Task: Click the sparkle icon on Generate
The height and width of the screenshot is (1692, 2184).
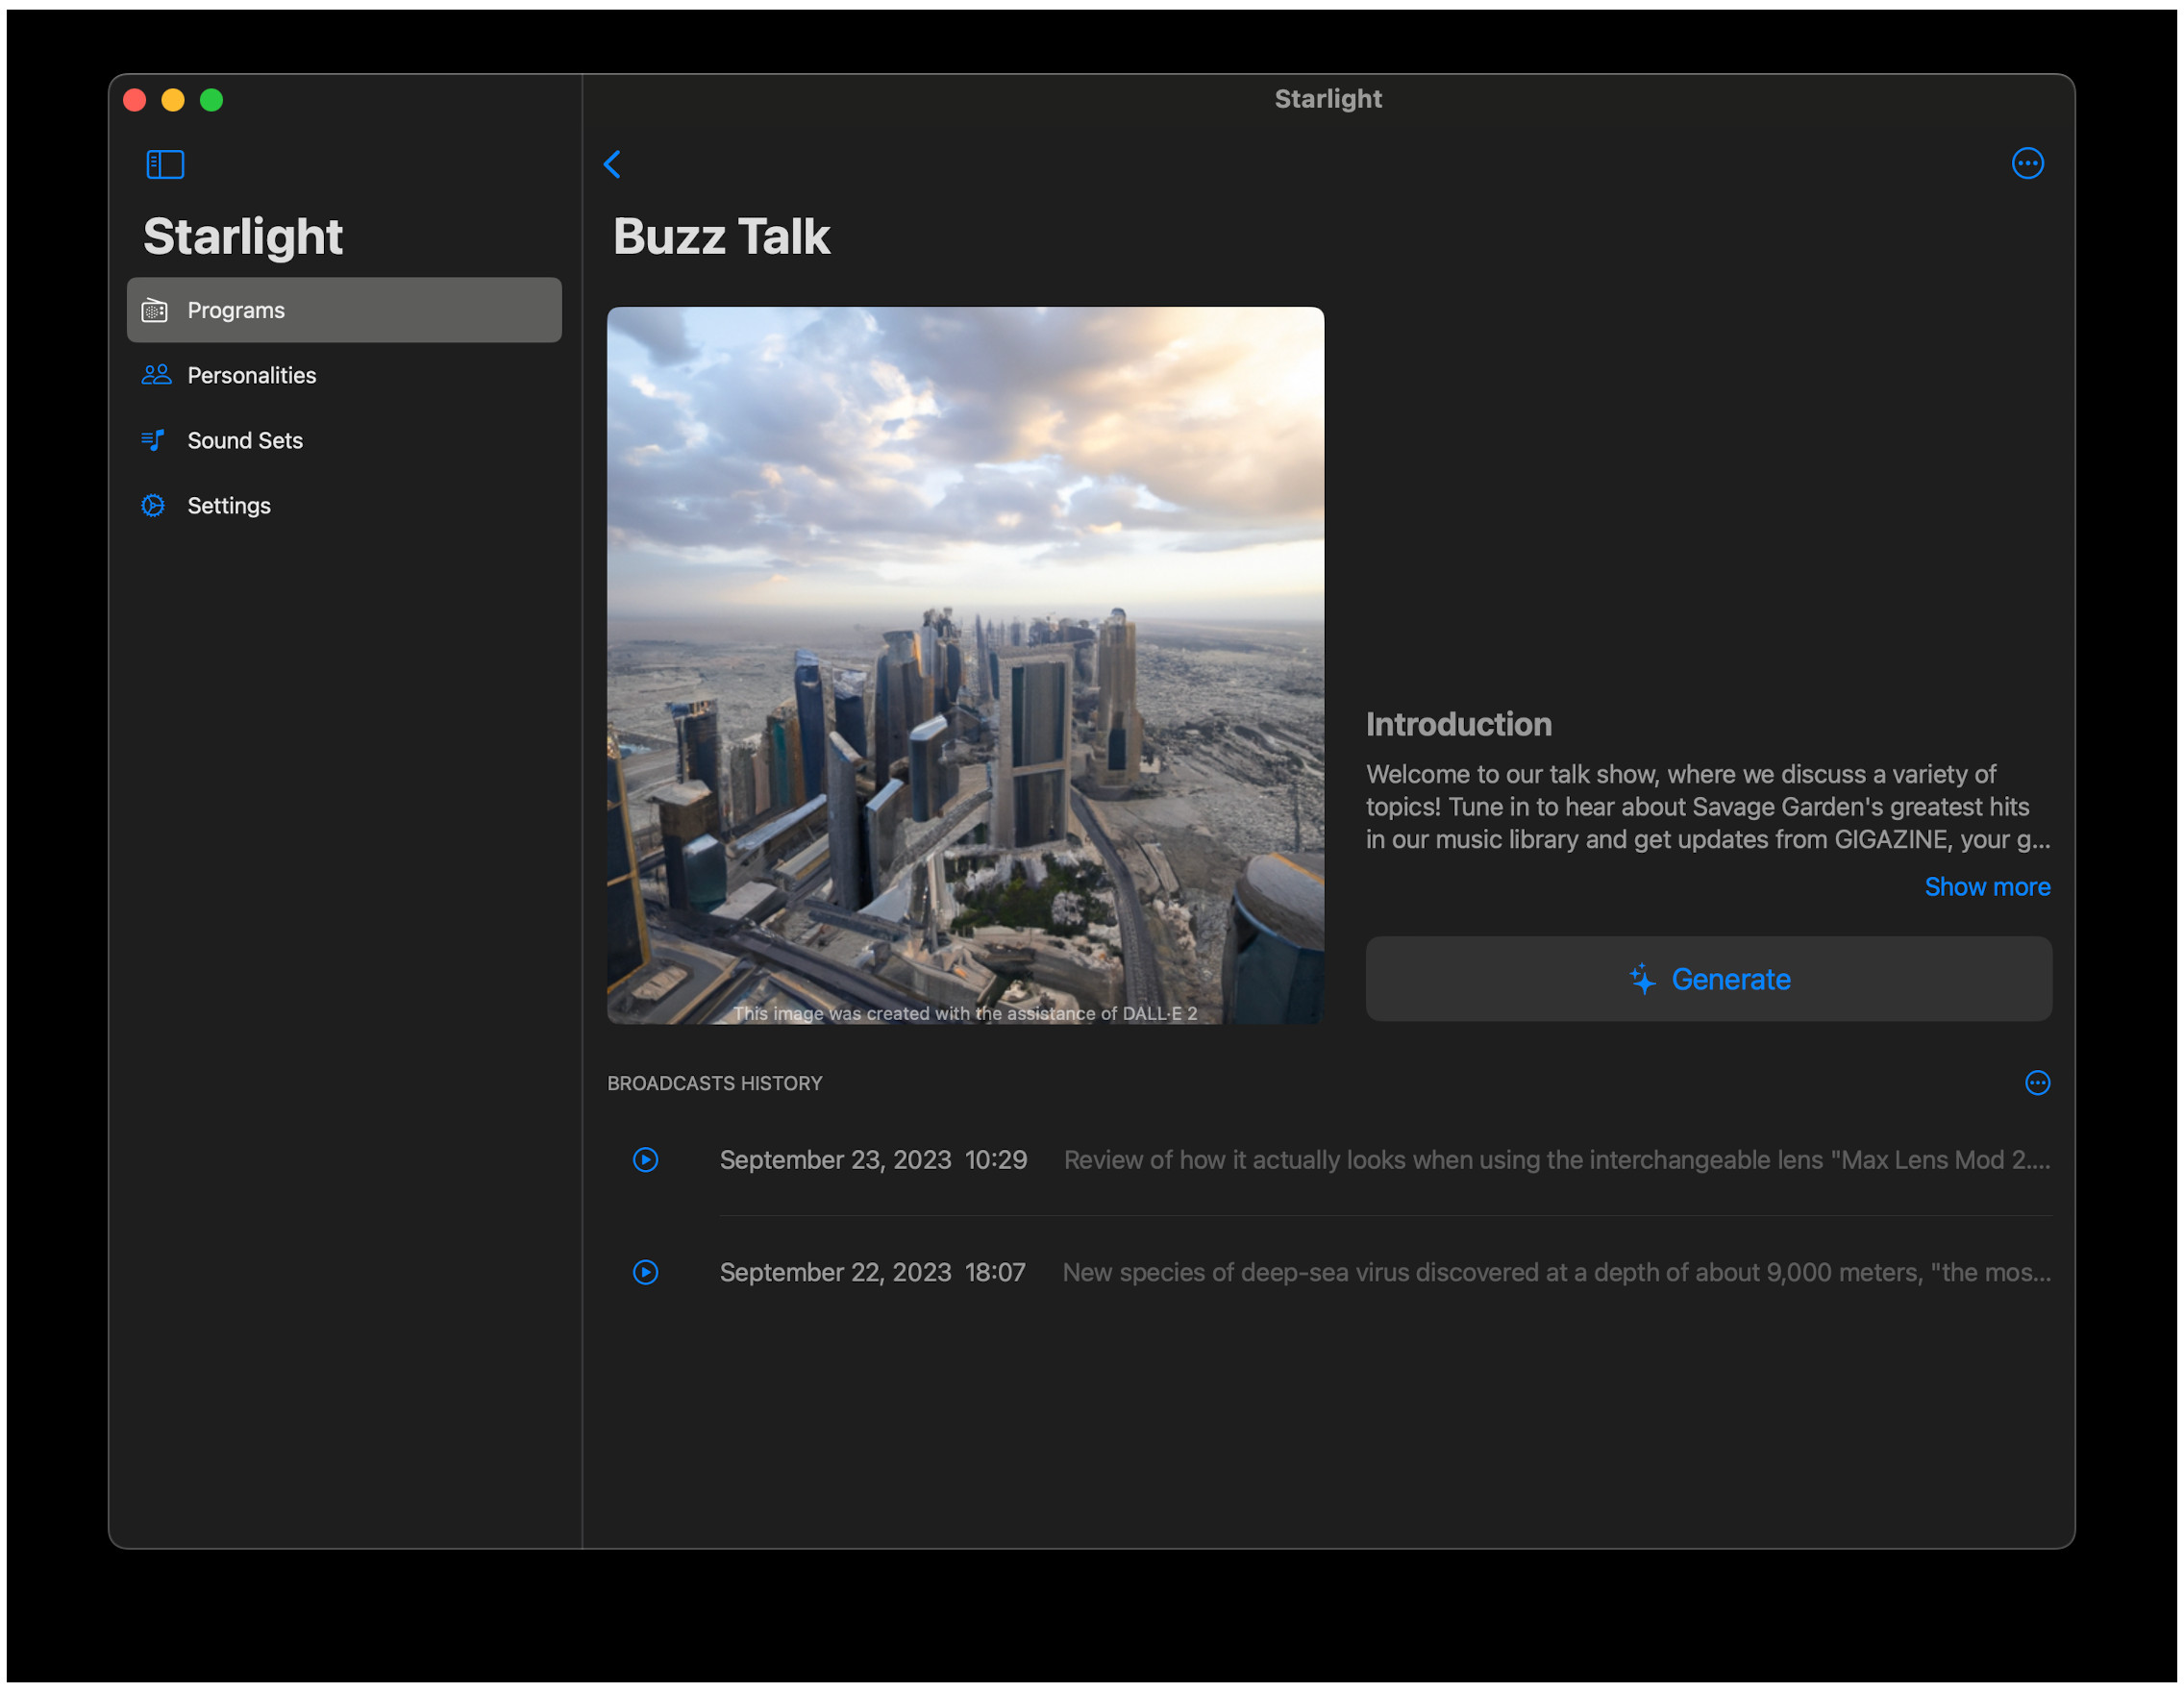Action: (1642, 979)
